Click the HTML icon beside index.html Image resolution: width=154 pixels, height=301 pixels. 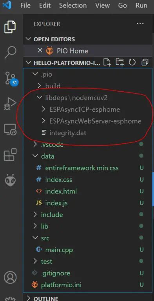[39, 191]
